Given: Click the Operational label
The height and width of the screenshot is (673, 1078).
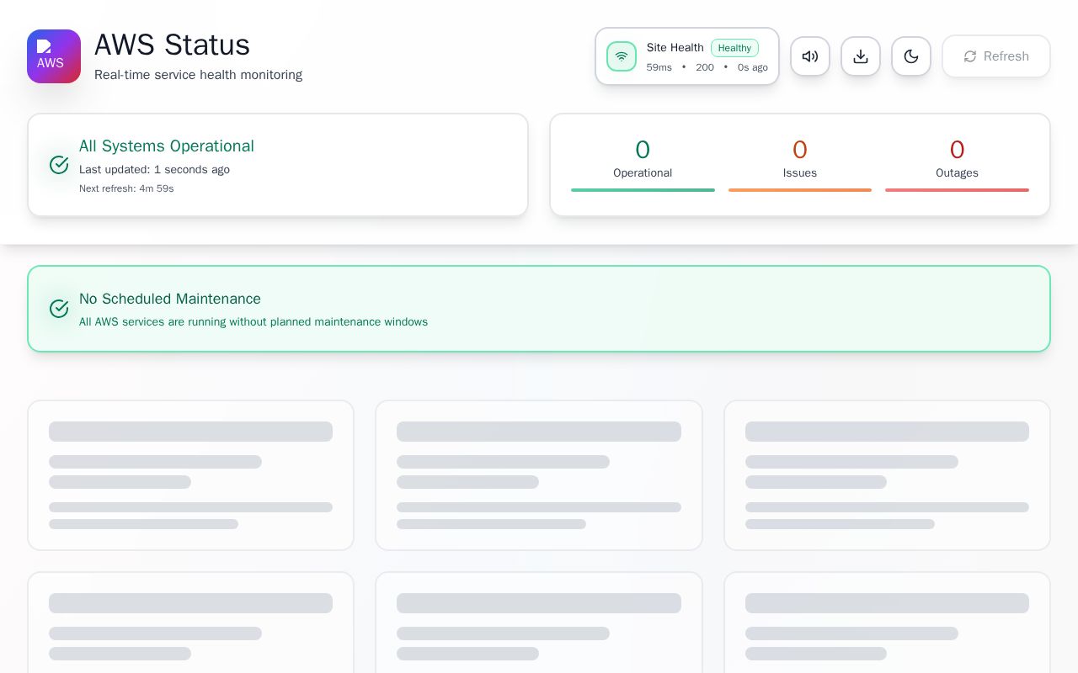Looking at the screenshot, I should 643,173.
